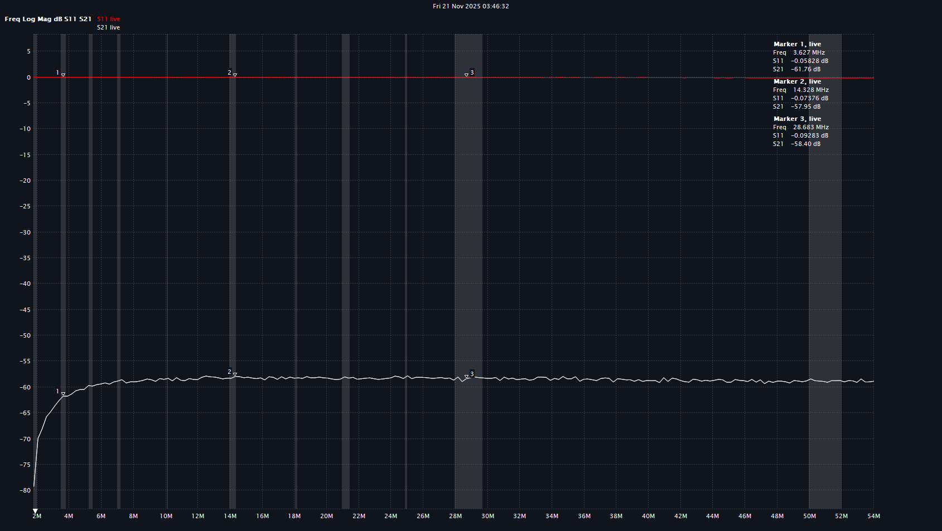
Task: Select the "Marker 2, live" readout header
Action: point(797,81)
